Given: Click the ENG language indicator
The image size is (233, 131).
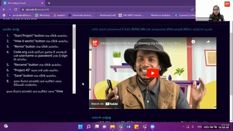Looking at the screenshot, I should pyautogui.click(x=200, y=127).
